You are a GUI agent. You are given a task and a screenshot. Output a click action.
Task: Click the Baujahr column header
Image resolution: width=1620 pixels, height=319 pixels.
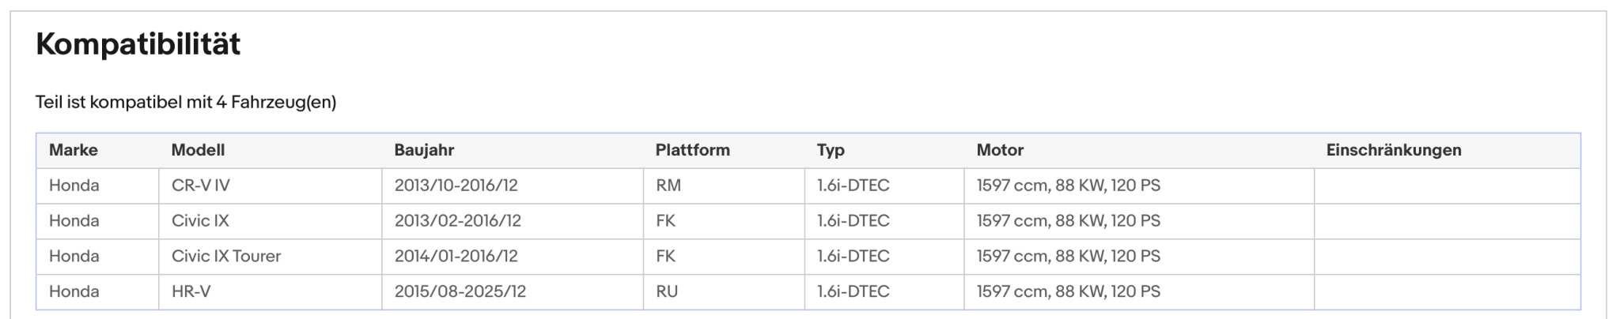pos(424,150)
